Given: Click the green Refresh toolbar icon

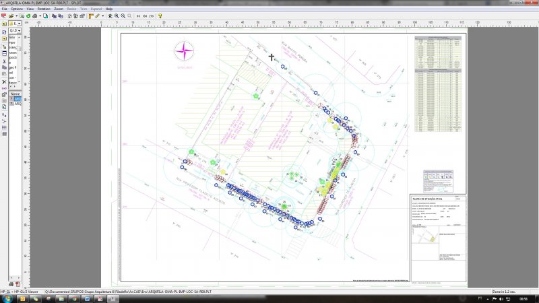Looking at the screenshot, I should [28, 15].
